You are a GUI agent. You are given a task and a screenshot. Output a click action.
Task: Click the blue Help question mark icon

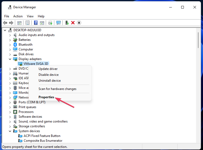point(36,23)
